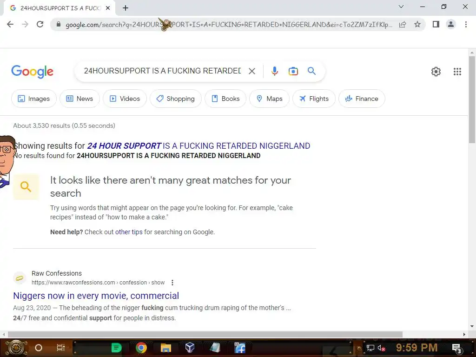Click the Chrome icon on the taskbar
This screenshot has width=476, height=357.
coord(141,348)
